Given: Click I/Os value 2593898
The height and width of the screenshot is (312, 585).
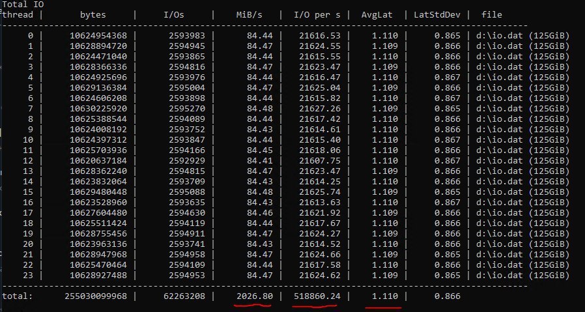Looking at the screenshot, I should 187,98.
